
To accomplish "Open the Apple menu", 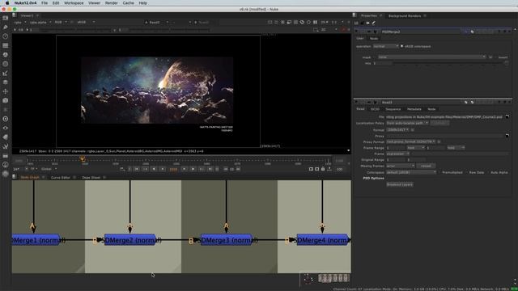I will (x=7, y=3).
